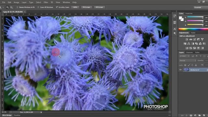Open the Properties panel icon
Screen dimensions: 208x117
point(175,22)
